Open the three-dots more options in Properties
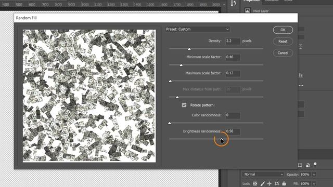This screenshot has height=187, width=333. pos(301,86)
